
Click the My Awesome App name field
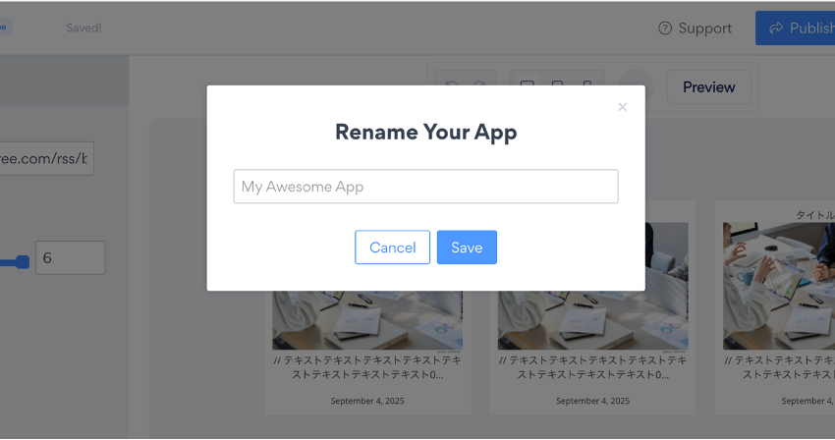(425, 187)
